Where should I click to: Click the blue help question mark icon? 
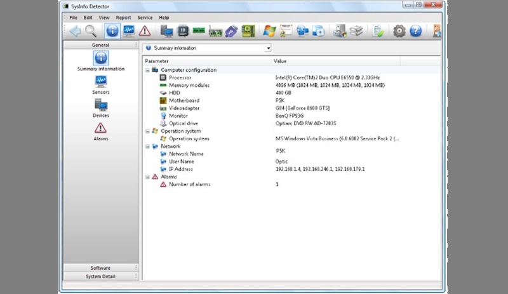coord(416,31)
